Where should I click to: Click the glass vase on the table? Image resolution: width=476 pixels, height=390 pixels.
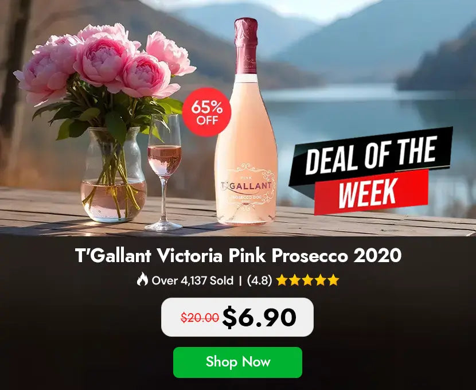pos(113,174)
